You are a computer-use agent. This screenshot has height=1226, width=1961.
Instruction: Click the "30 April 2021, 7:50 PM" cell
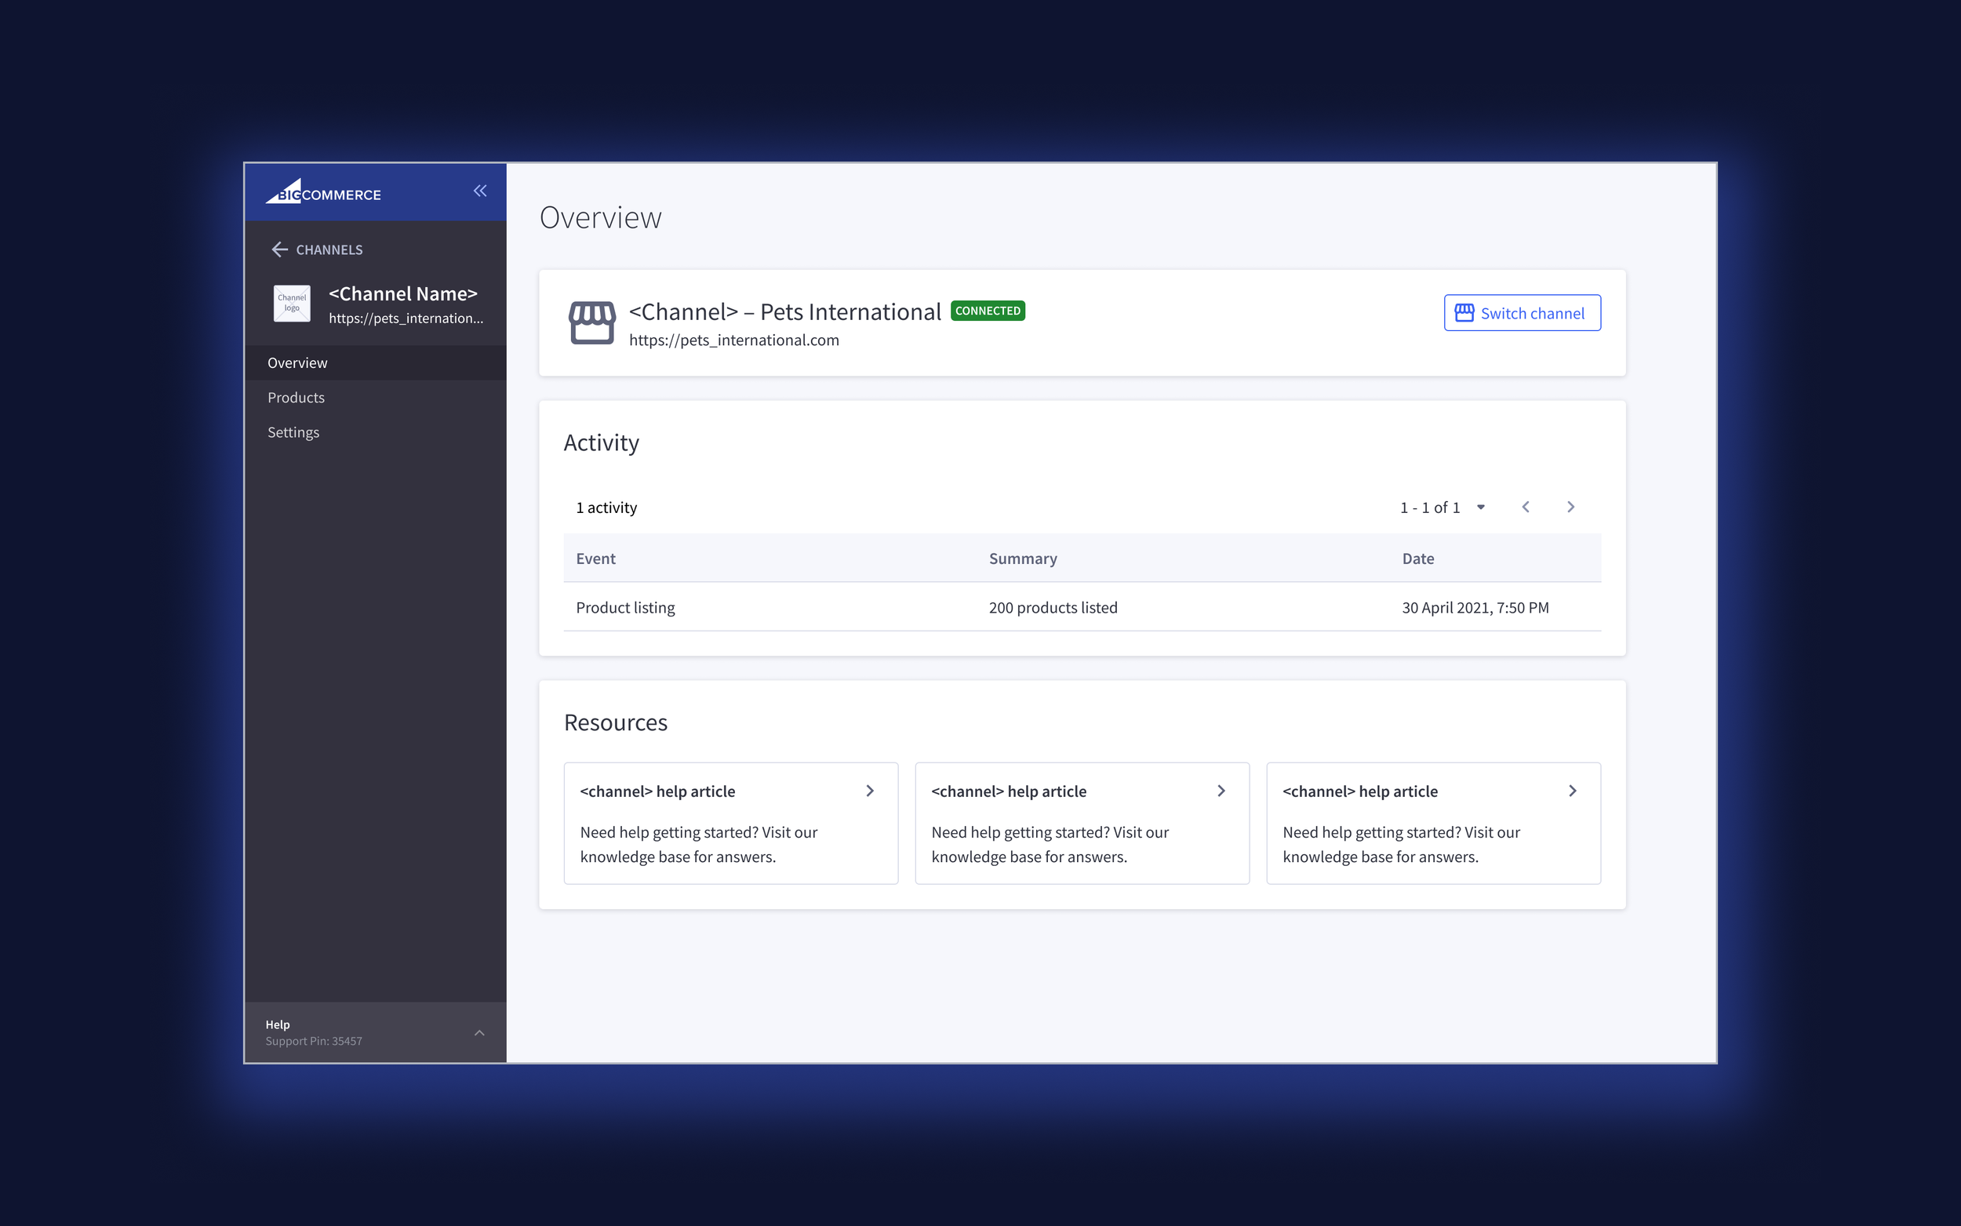(1475, 607)
